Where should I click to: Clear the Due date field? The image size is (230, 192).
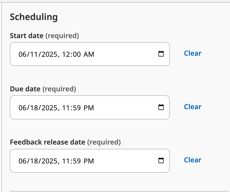coord(193,107)
